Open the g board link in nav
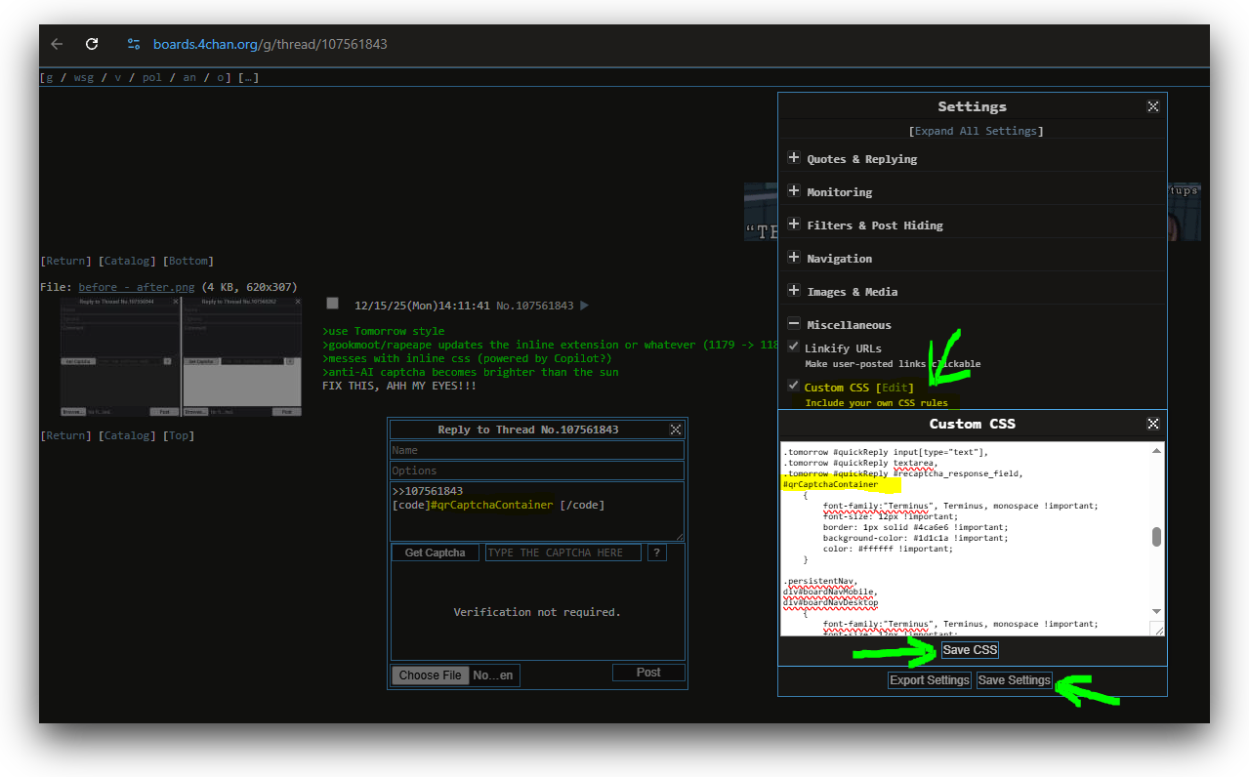The width and height of the screenshot is (1249, 777). [50, 77]
